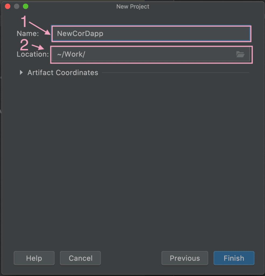The height and width of the screenshot is (276, 265).
Task: Click the New Project title bar
Action: (133, 6)
